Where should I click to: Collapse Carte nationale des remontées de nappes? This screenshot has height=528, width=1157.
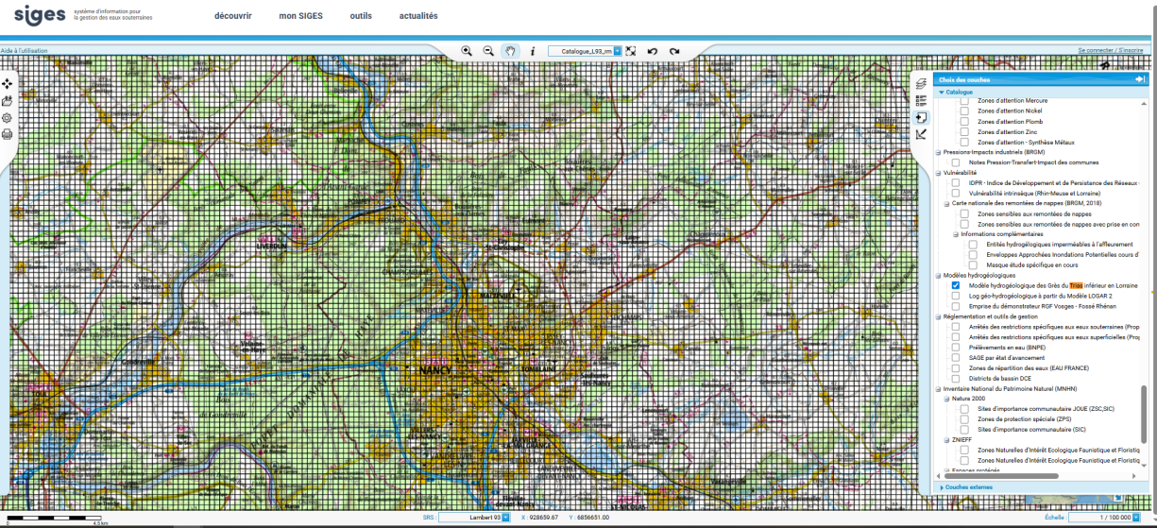click(947, 203)
